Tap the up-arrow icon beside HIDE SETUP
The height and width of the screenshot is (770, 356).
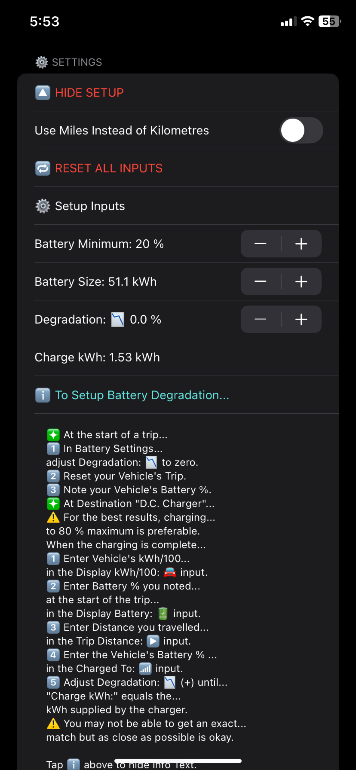coord(42,93)
